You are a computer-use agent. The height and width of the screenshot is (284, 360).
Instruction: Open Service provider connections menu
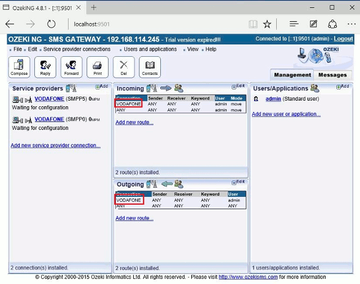(77, 49)
